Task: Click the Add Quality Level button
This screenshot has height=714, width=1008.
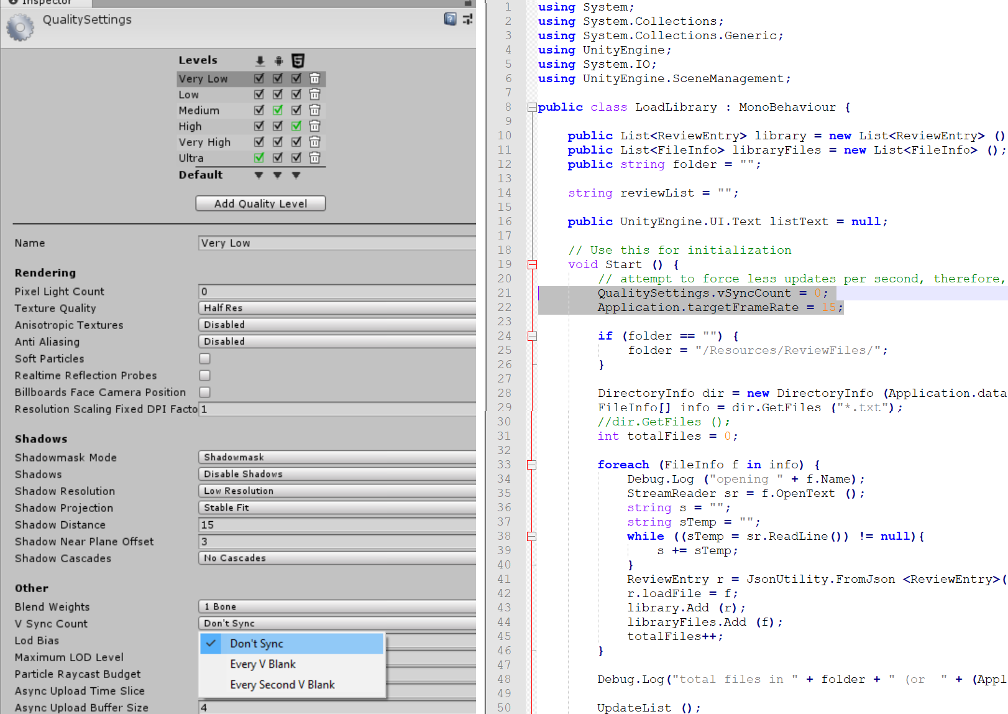Action: [x=260, y=203]
